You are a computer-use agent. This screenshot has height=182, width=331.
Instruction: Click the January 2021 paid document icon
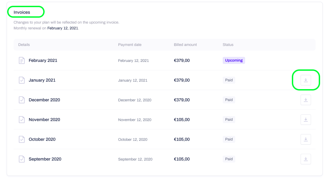(22, 80)
